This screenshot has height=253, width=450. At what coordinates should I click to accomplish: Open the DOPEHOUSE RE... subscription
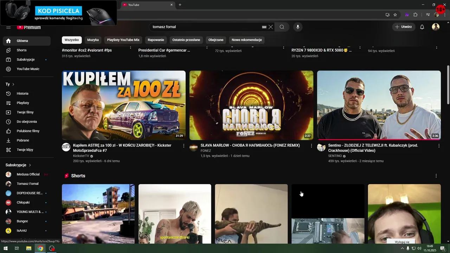tap(27, 193)
